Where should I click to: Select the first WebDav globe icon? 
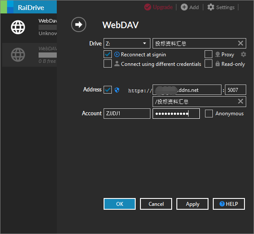(18, 27)
